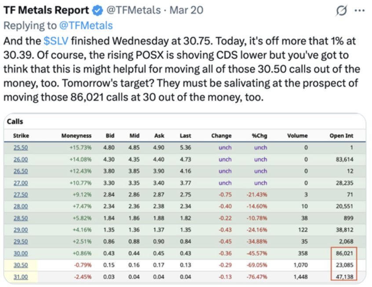Click the Open Int column header

click(x=341, y=136)
